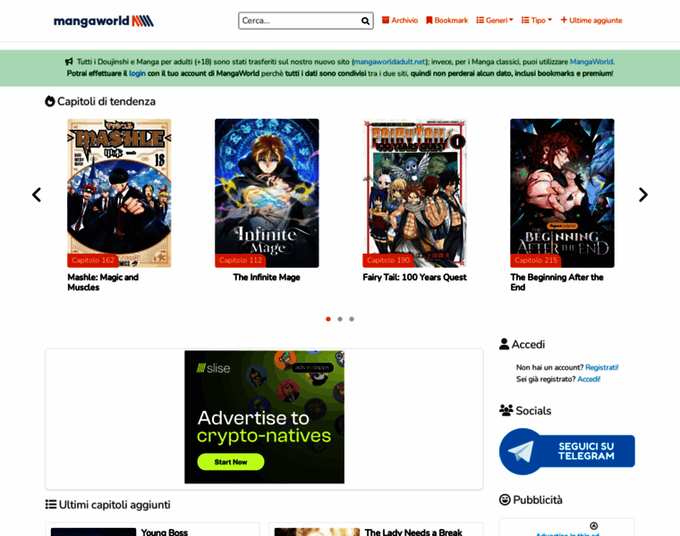
Task: Click the Generi list icon
Action: pyautogui.click(x=480, y=21)
